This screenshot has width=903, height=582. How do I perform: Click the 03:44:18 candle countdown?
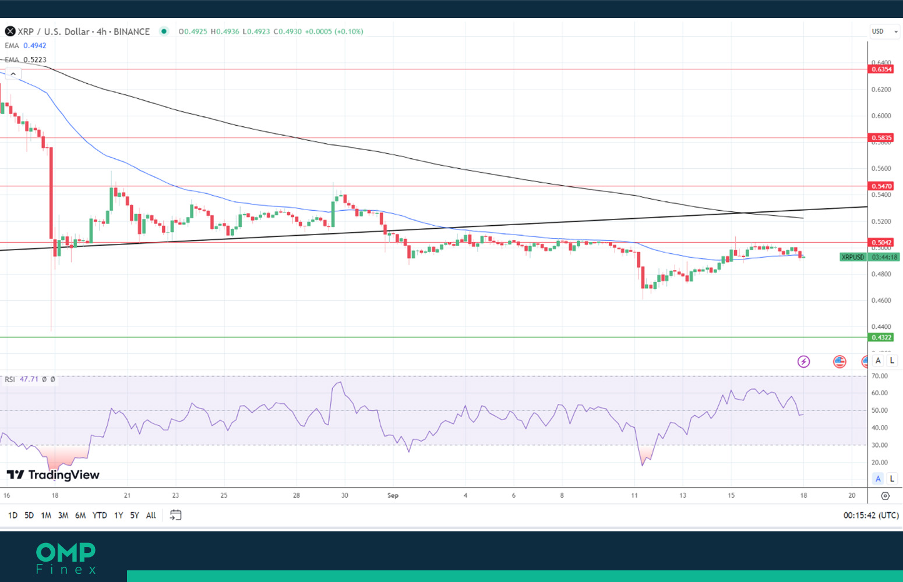[885, 257]
